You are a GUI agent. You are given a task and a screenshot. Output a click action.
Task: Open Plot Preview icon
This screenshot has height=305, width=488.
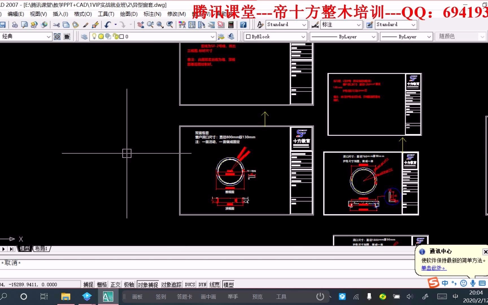pyautogui.click(x=25, y=25)
